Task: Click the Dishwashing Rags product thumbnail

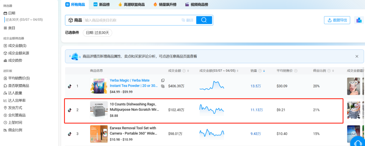Action: point(99,110)
